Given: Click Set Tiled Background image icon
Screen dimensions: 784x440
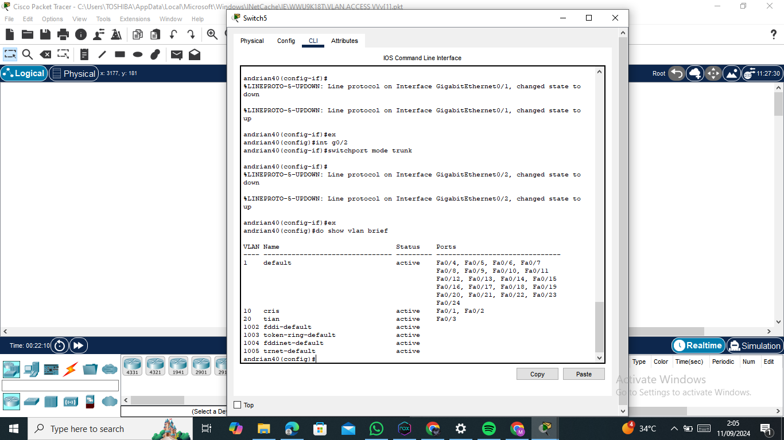Looking at the screenshot, I should (732, 73).
